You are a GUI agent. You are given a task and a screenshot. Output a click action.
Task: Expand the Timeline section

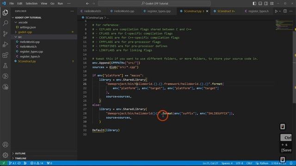click(x=44, y=159)
